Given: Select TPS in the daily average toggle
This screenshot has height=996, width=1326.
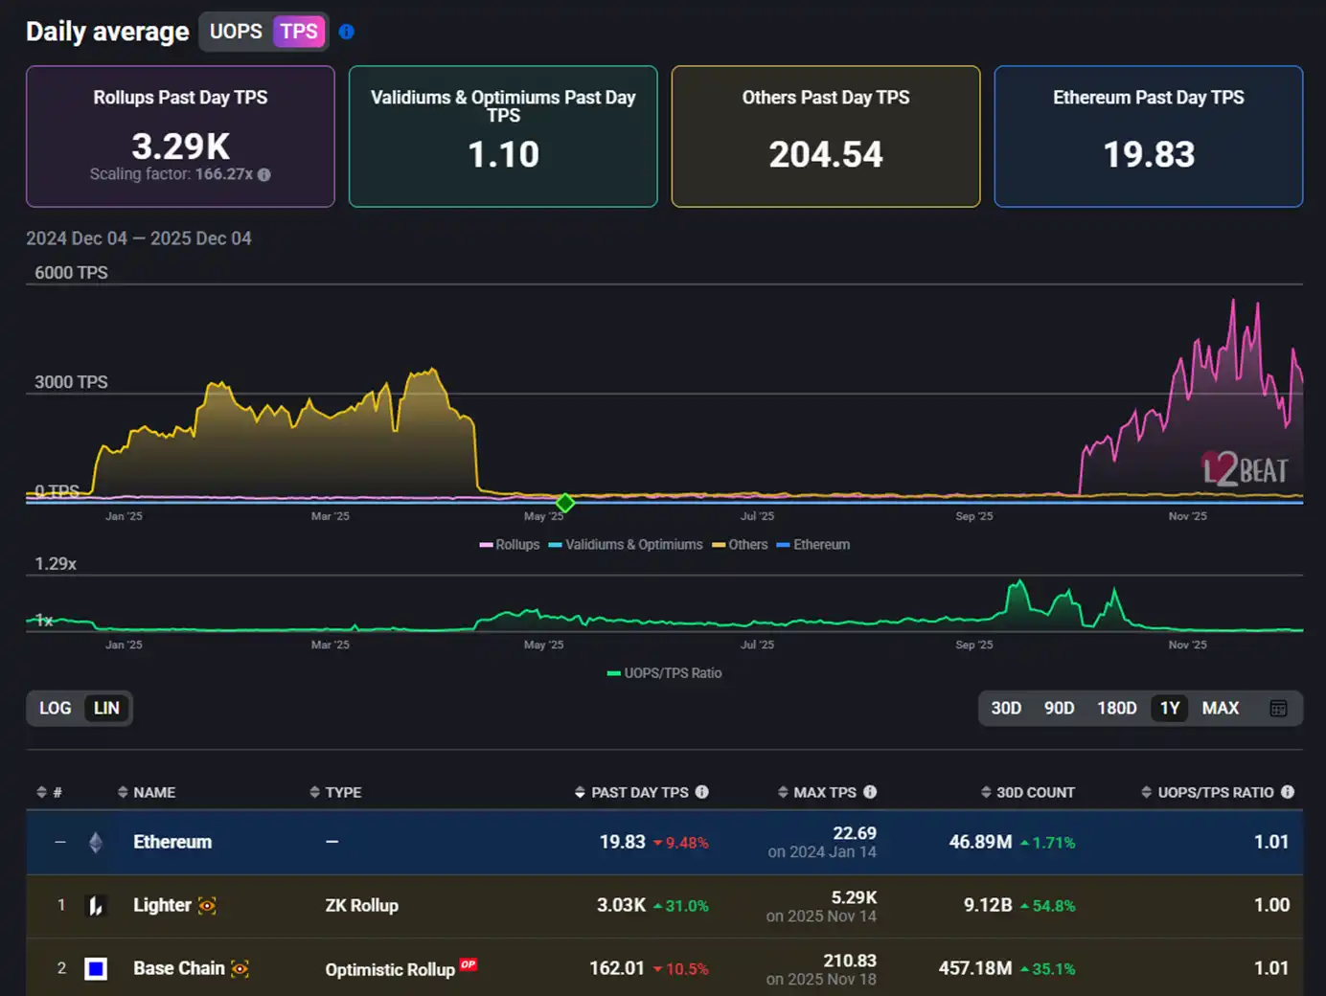Looking at the screenshot, I should [299, 32].
